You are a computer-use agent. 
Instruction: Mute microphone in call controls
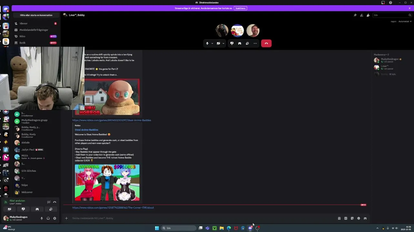tap(207, 43)
